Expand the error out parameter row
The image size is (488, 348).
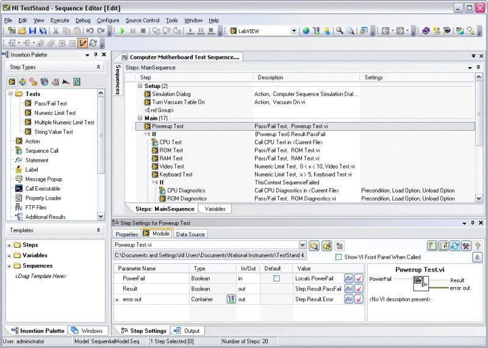117,300
